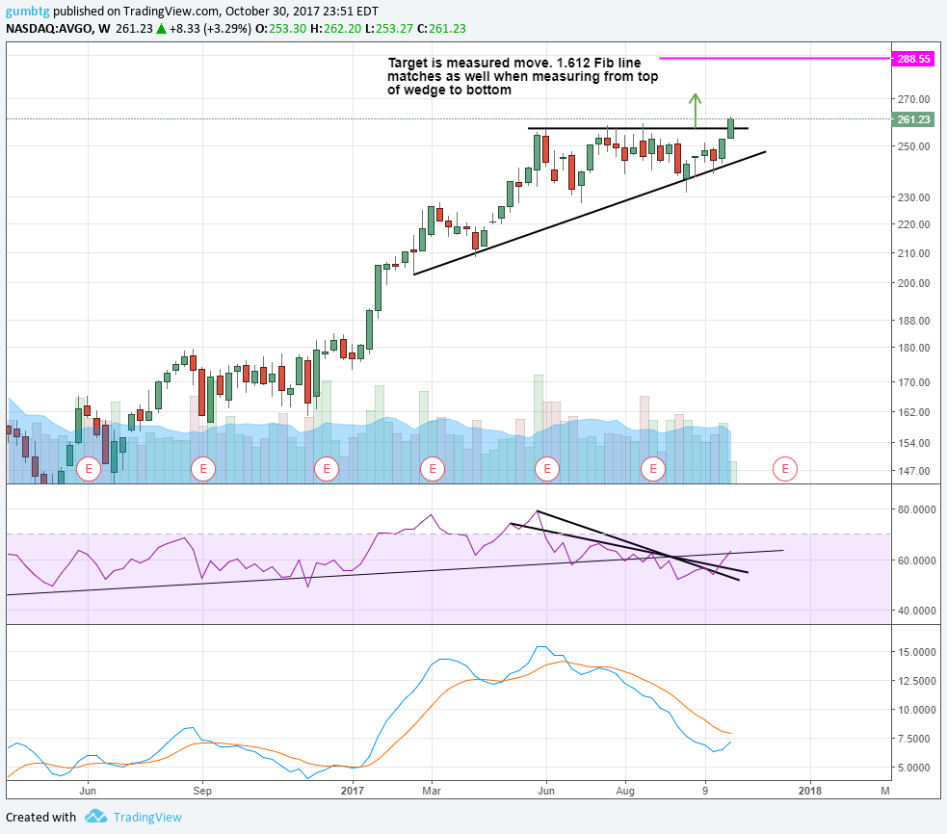The height and width of the screenshot is (834, 947).
Task: Click the O:253.30 open value
Action: pyautogui.click(x=281, y=28)
